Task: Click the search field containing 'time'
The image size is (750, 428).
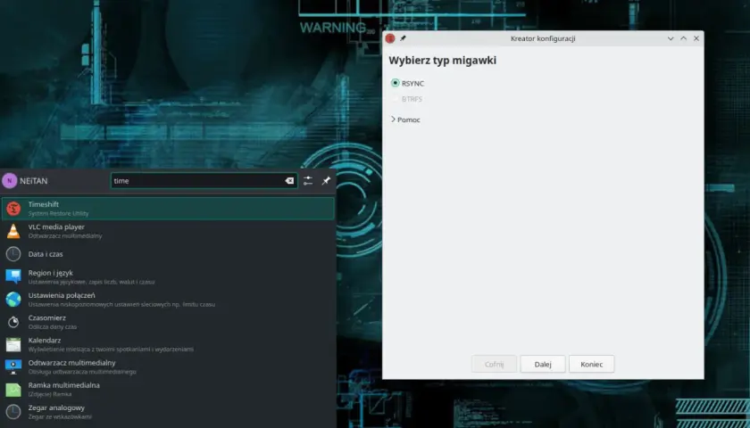Action: [x=204, y=180]
